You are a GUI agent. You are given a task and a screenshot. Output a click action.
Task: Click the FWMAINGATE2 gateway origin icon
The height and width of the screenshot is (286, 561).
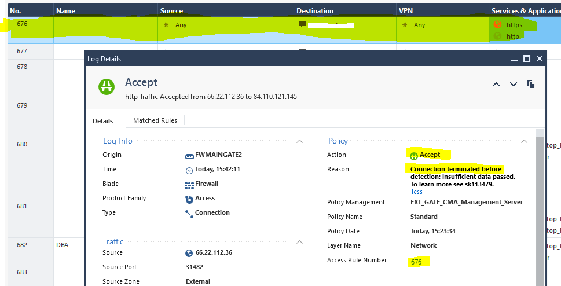(189, 155)
